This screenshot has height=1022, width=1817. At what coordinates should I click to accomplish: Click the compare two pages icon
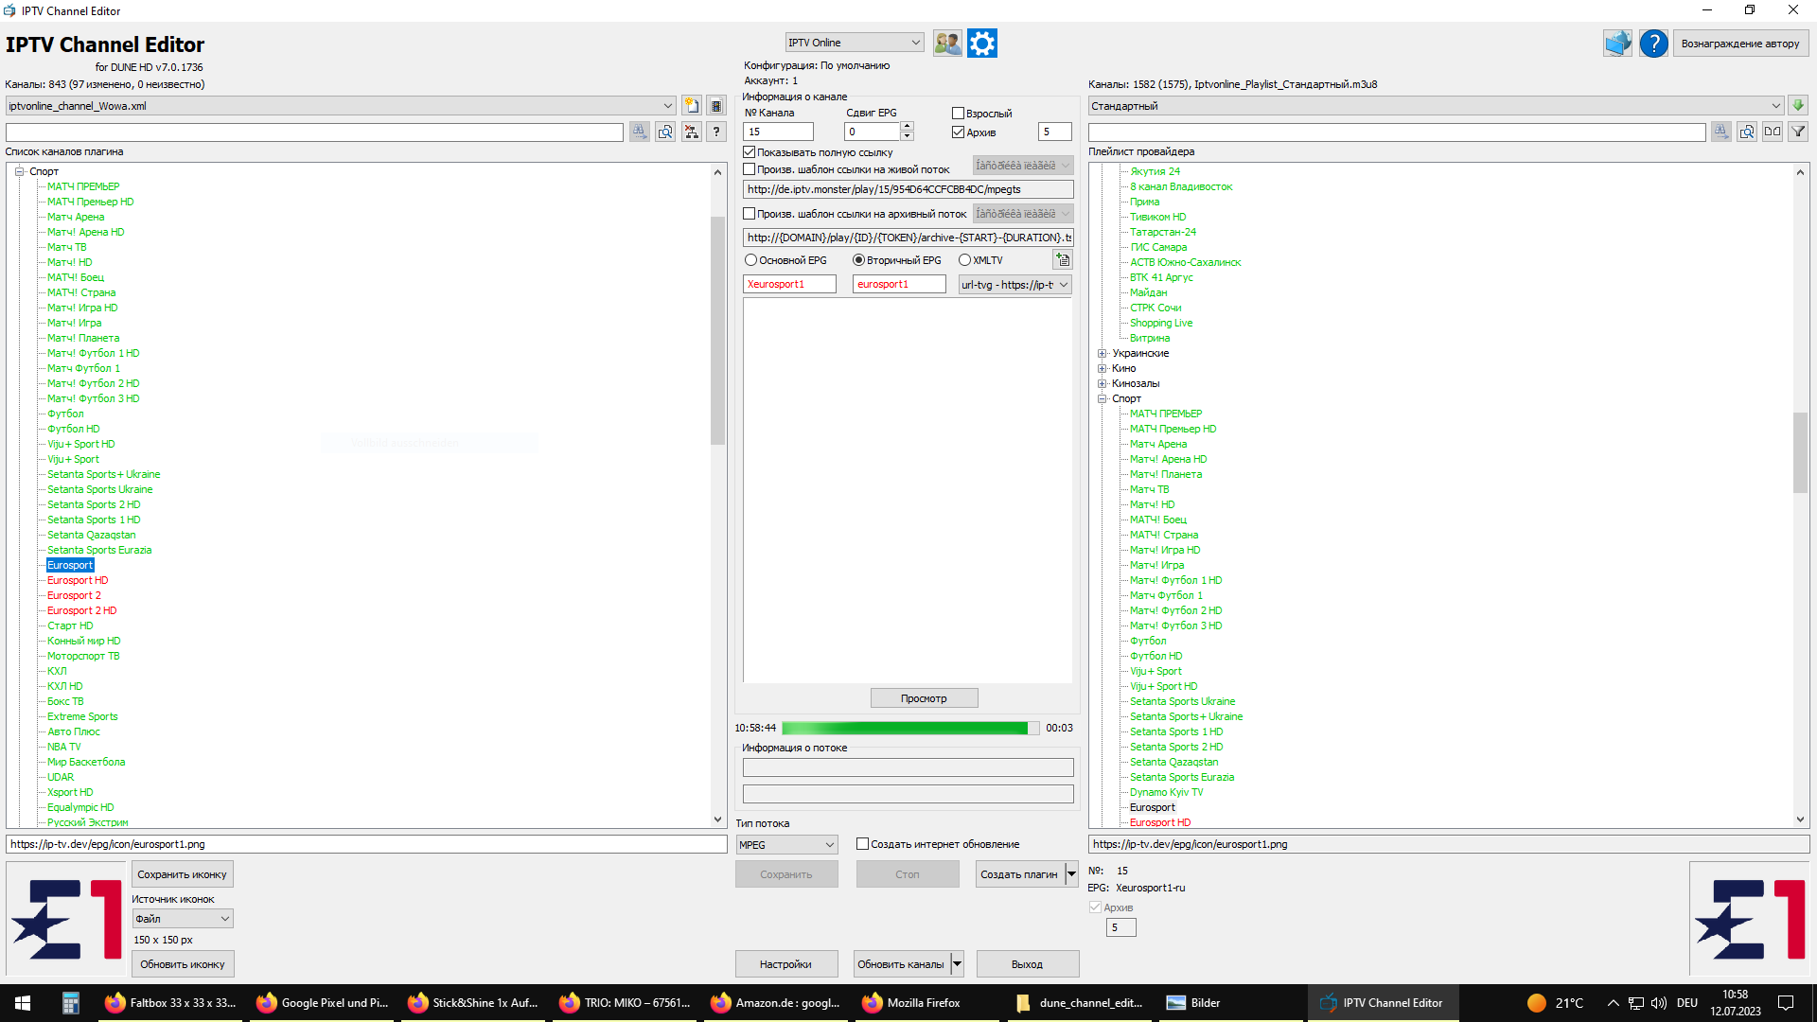coord(1773,132)
